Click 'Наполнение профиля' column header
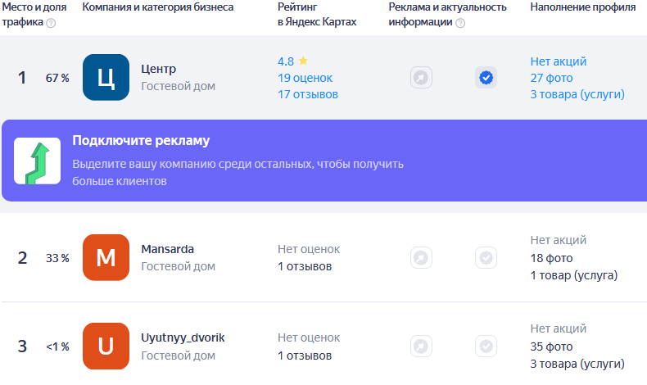Image resolution: width=647 pixels, height=385 pixels. (x=582, y=7)
